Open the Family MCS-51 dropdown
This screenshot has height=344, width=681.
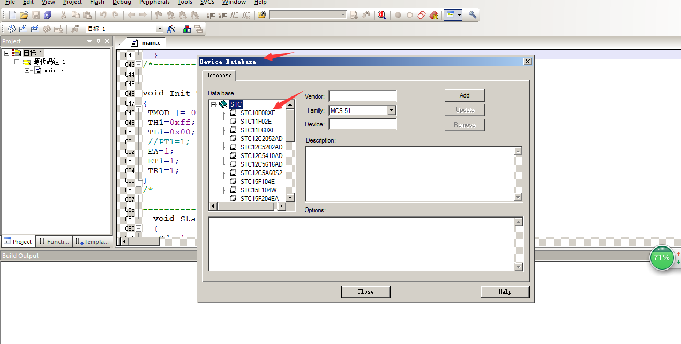391,110
